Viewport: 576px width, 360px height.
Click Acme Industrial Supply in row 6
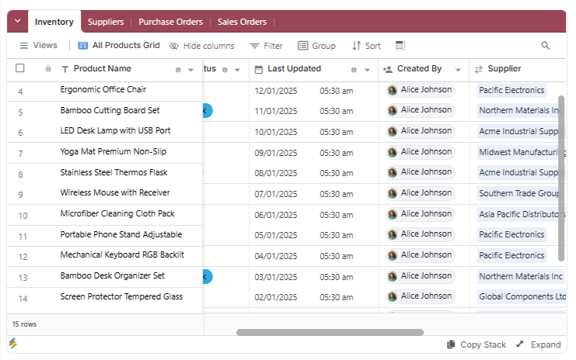point(522,131)
